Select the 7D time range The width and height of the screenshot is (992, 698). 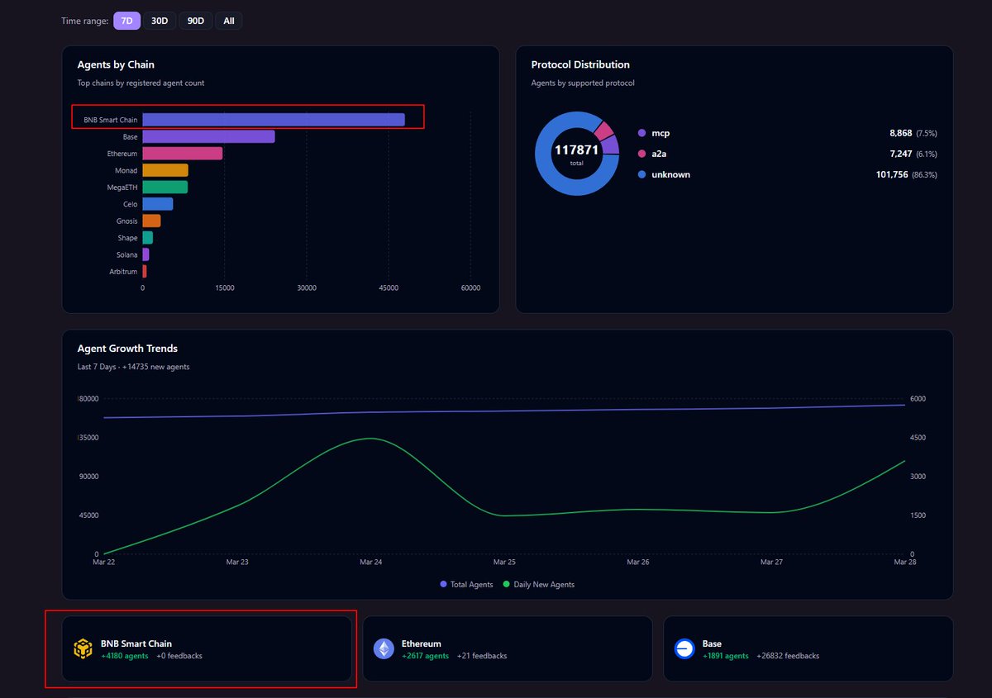126,21
